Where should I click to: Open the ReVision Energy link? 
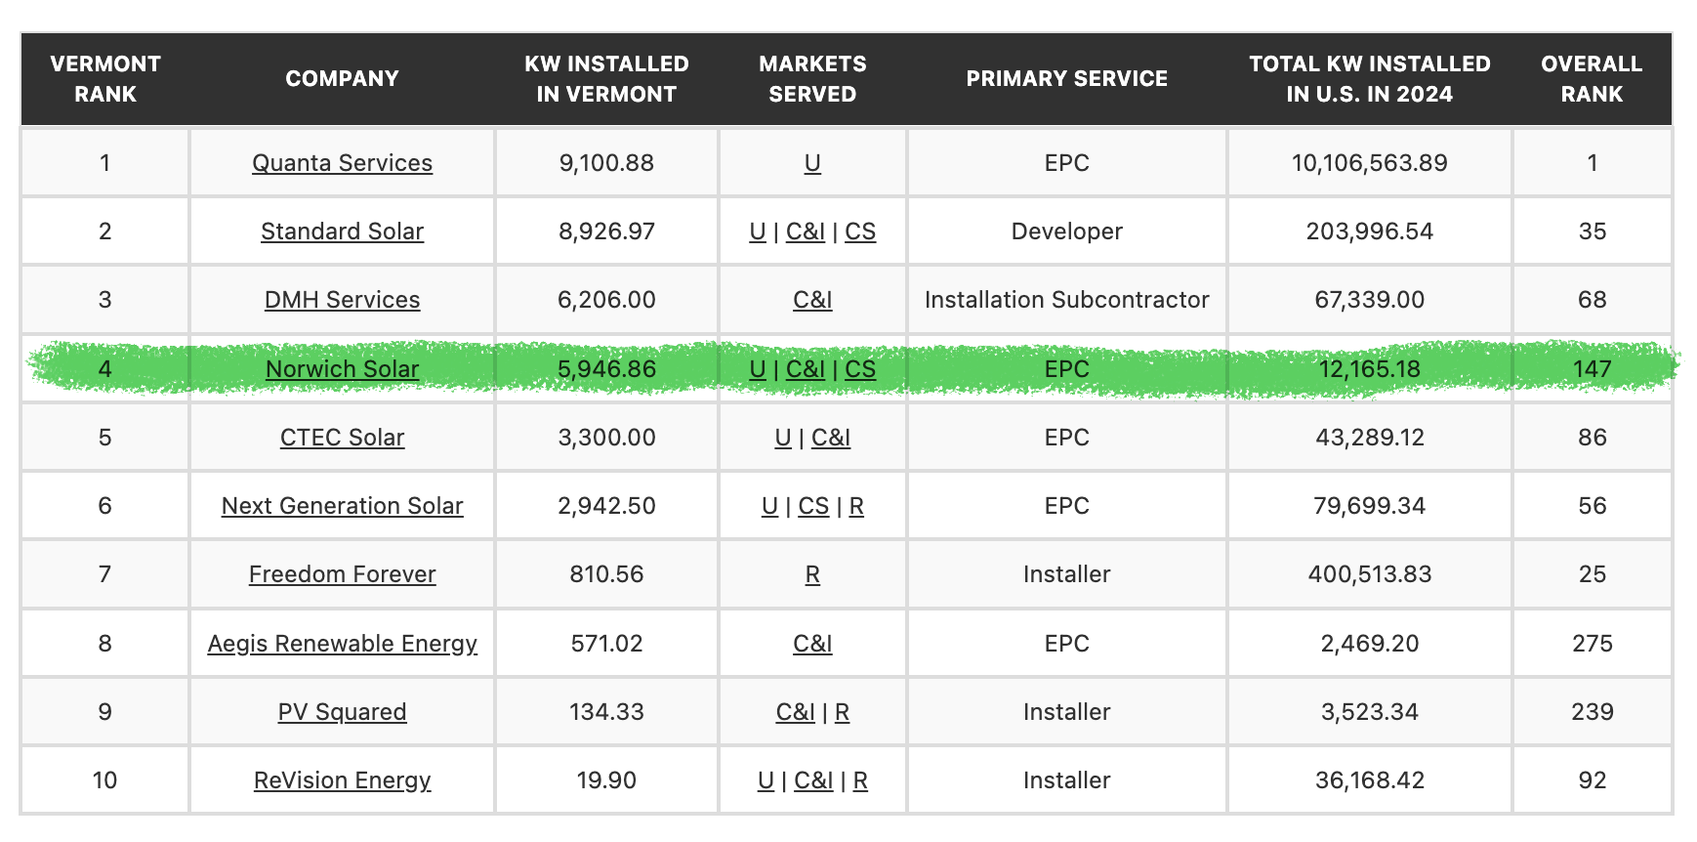[342, 780]
